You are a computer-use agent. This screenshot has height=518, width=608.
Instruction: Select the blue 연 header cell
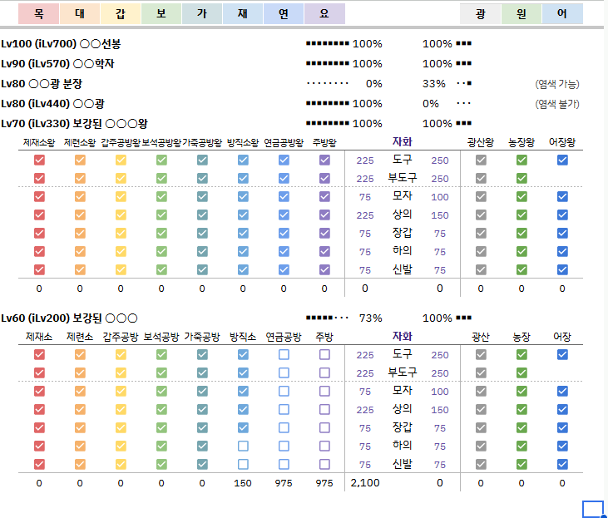[284, 14]
